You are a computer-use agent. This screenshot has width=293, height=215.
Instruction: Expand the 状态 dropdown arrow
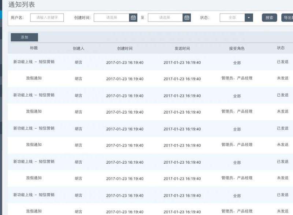[249, 18]
